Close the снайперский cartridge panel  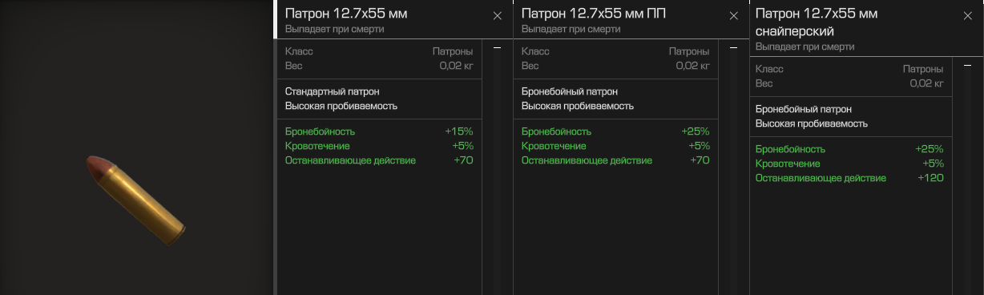pyautogui.click(x=967, y=16)
